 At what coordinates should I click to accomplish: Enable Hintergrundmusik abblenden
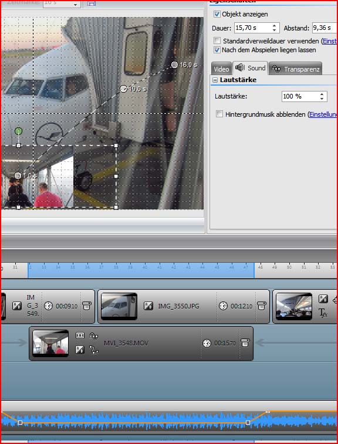[x=219, y=114]
